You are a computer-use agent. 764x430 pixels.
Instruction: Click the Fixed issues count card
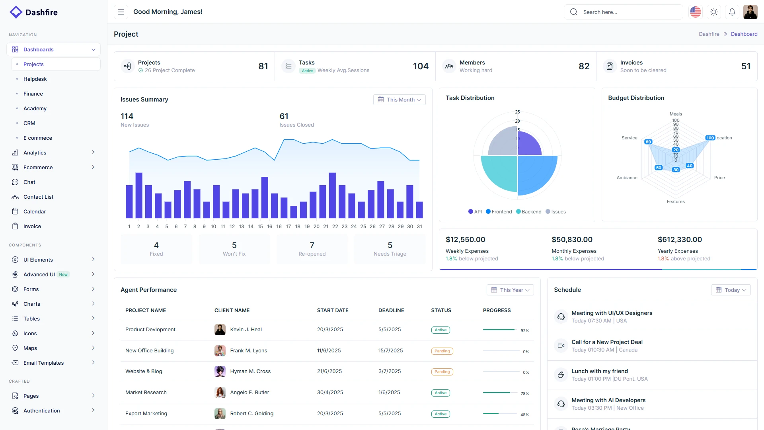[x=156, y=249]
